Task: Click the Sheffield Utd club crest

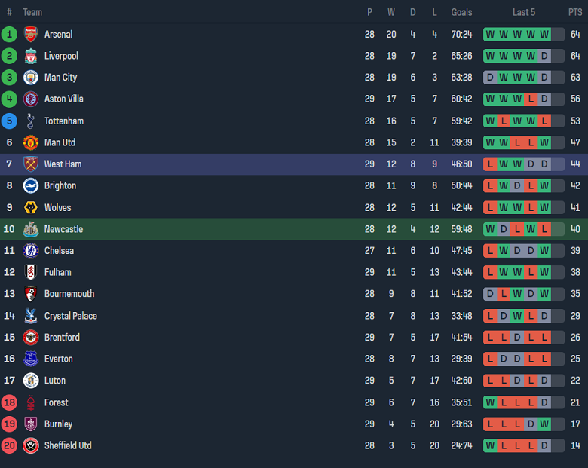Action: [30, 445]
